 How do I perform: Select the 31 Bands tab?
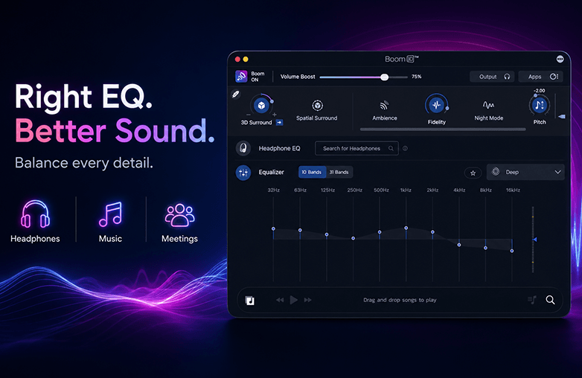[x=339, y=172]
